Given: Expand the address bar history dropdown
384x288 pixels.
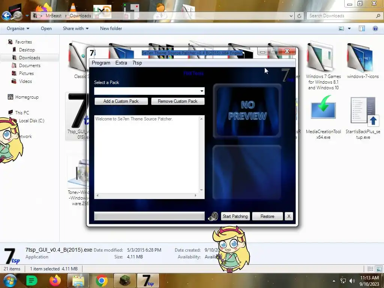Looking at the screenshot, I should coord(291,16).
